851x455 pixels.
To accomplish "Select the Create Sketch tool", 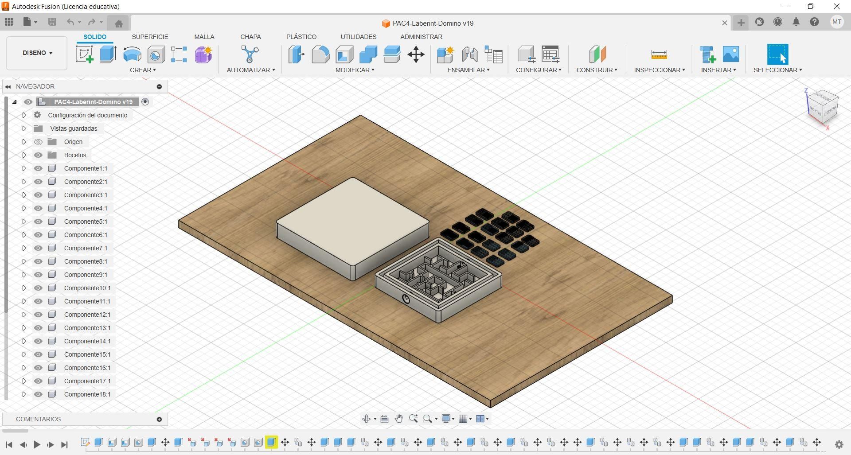I will (x=85, y=54).
